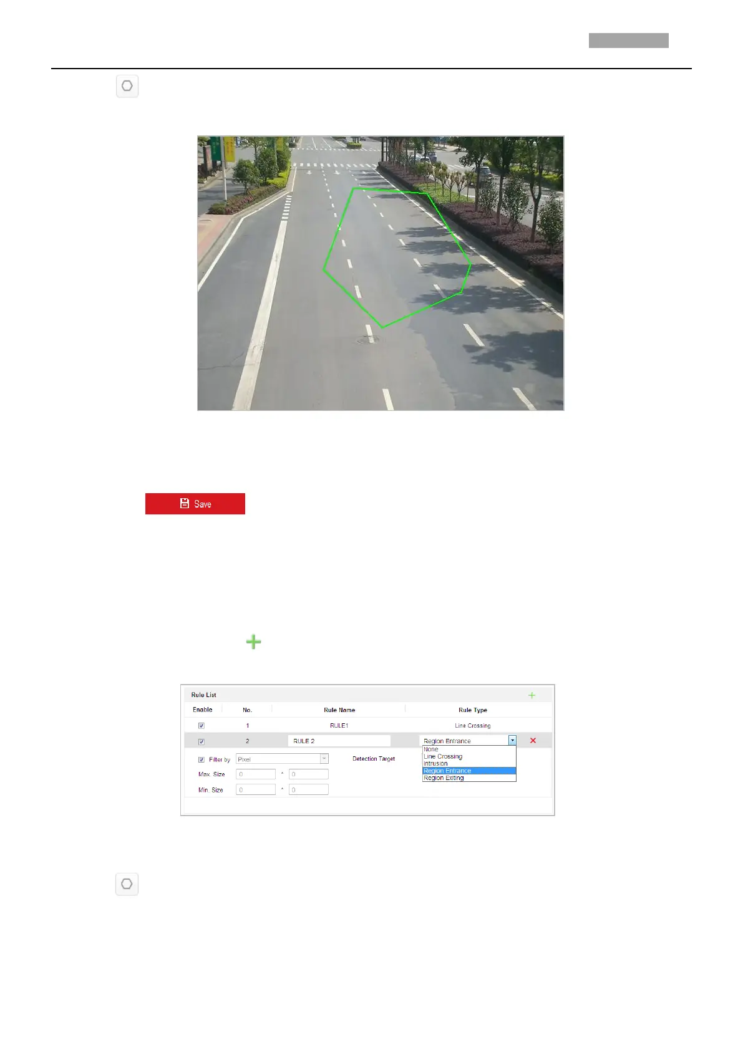Click the Line Crossing type in RULE1 row
This screenshot has height=1050, width=743.
click(x=473, y=726)
